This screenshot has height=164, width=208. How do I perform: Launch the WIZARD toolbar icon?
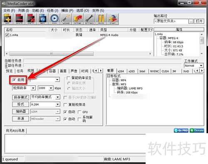(x=66, y=19)
